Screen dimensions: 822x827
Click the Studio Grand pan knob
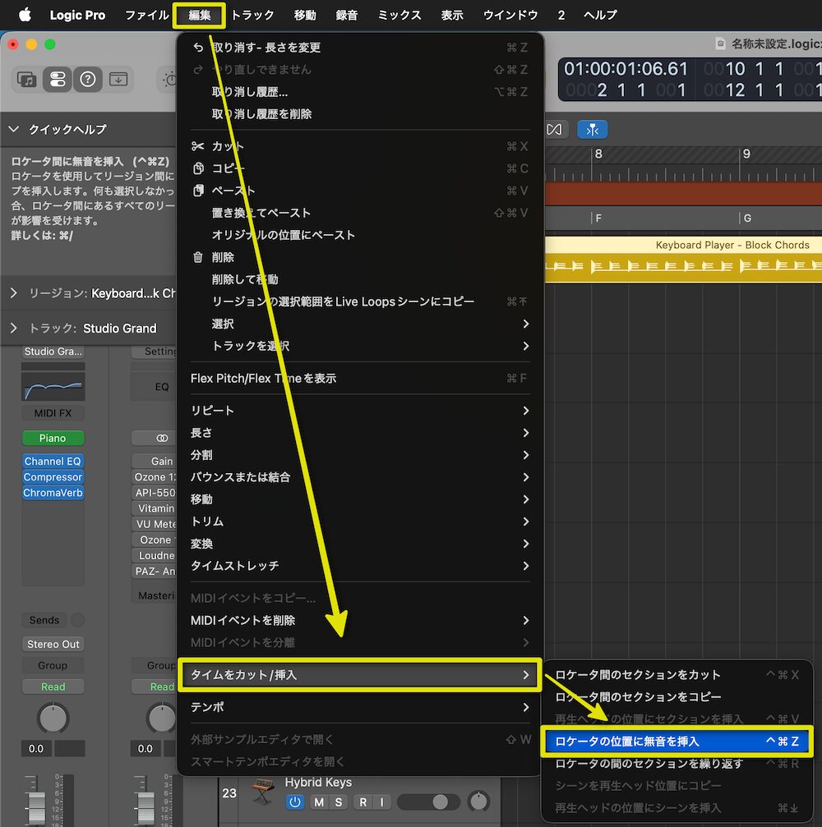tap(53, 719)
